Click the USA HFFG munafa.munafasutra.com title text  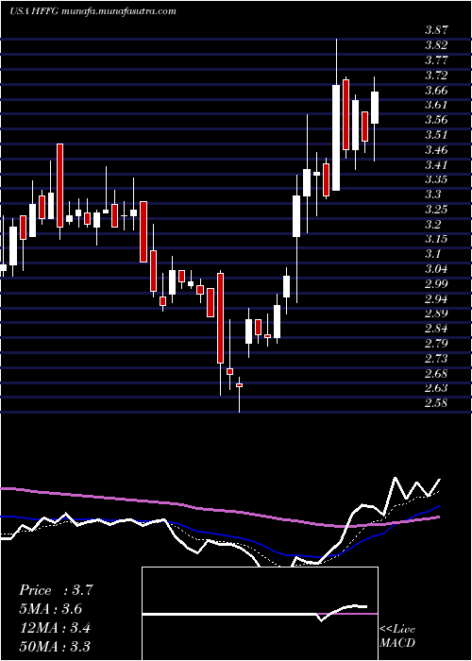(93, 11)
